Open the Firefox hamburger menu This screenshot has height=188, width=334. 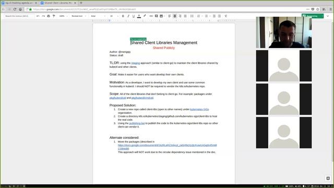330,9
